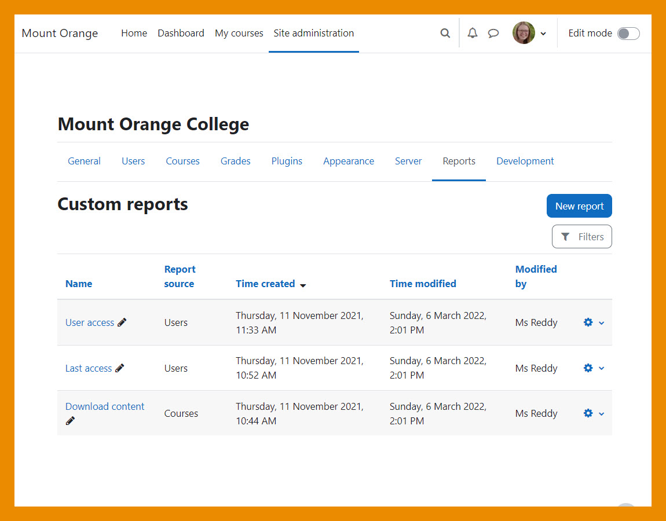Click the New report button
The height and width of the screenshot is (521, 666).
[x=579, y=206]
